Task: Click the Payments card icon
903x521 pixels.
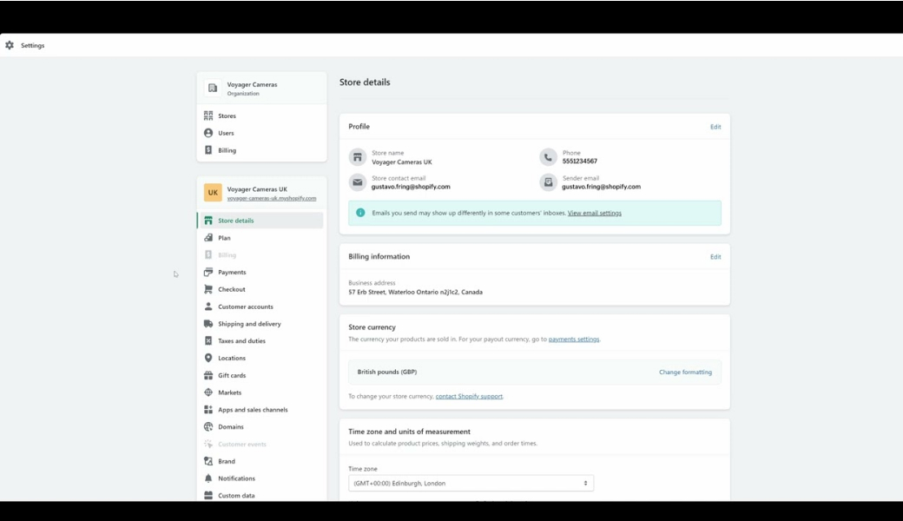Action: (x=208, y=272)
